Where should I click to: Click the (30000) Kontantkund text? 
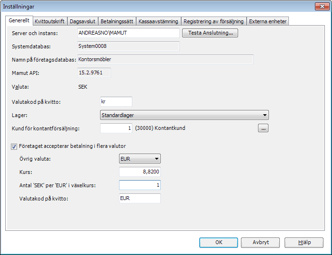tap(160, 128)
